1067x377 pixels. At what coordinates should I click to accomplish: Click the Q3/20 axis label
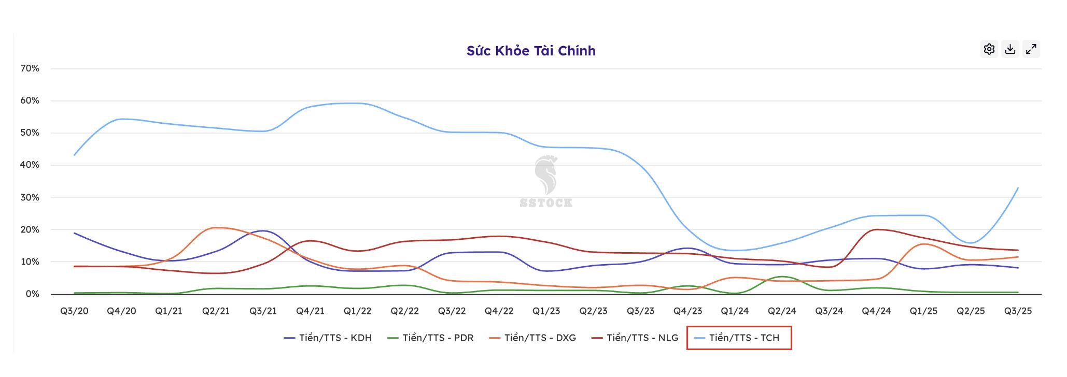[74, 311]
